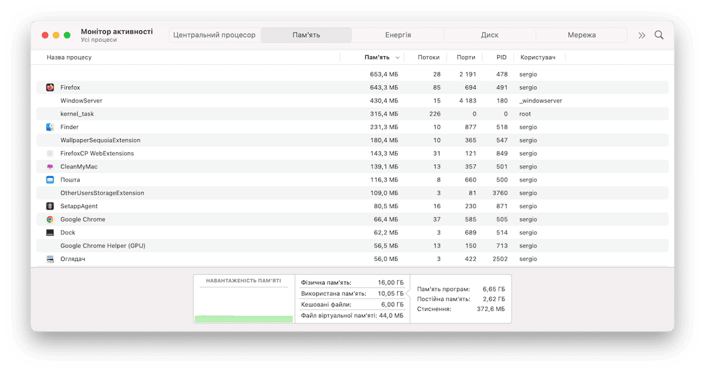Click root user of kernel_task

pos(525,114)
